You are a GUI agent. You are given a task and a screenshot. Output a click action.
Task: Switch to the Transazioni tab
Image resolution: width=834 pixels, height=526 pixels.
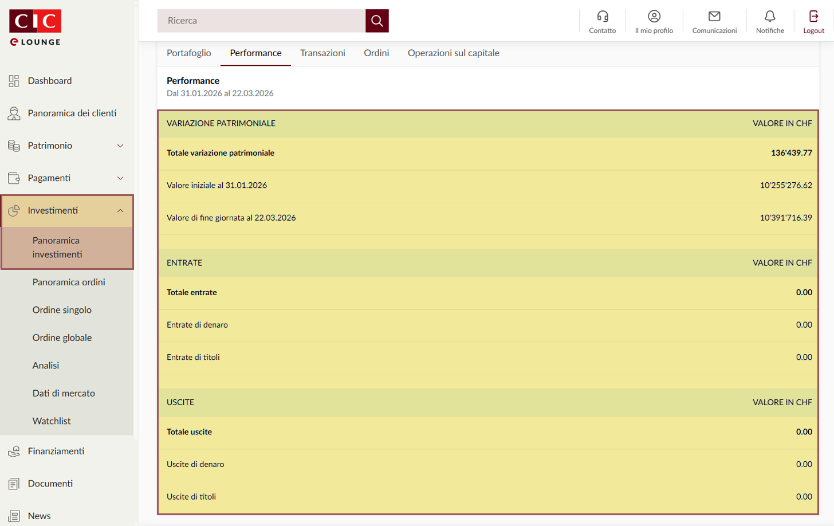click(322, 53)
